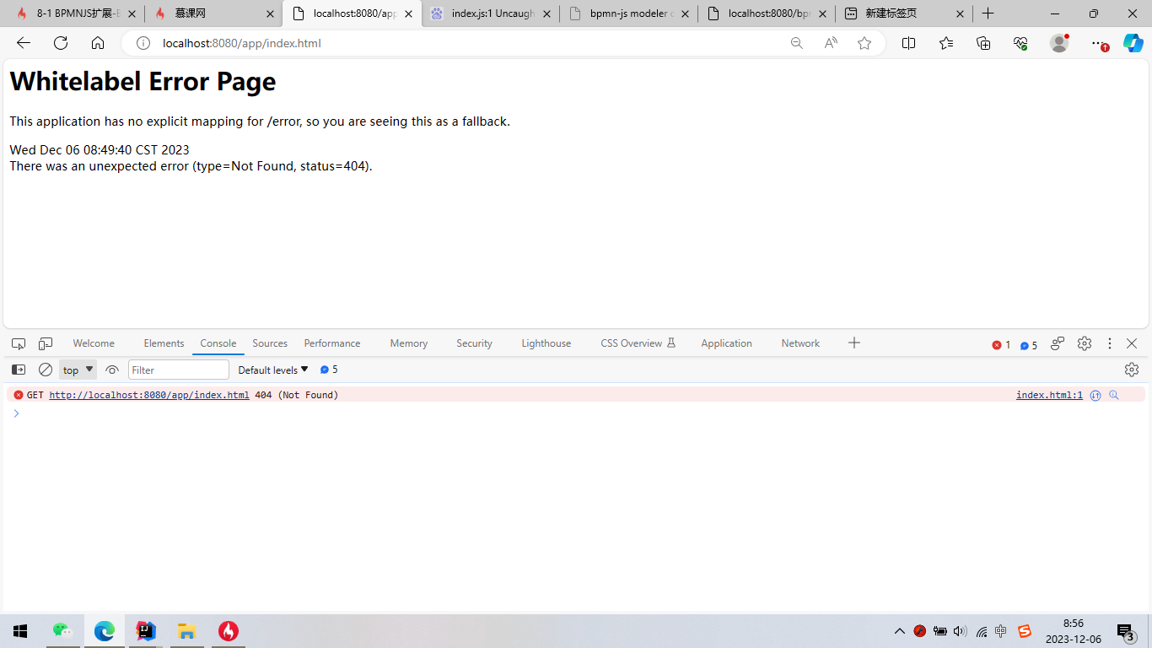The height and width of the screenshot is (648, 1152).
Task: Open the Security tab
Action: click(474, 343)
